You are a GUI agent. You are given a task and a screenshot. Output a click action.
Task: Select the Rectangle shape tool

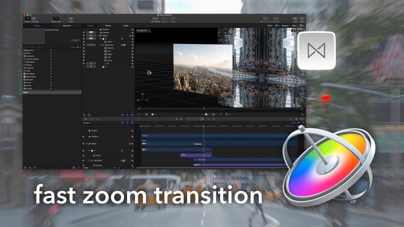(206, 114)
